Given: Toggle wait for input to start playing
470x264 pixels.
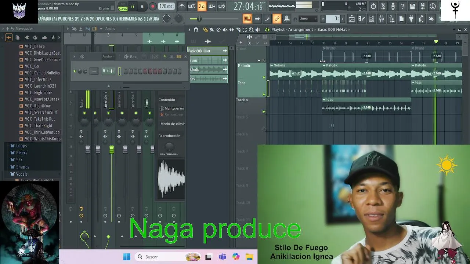Looking at the screenshot, I should [192, 6].
